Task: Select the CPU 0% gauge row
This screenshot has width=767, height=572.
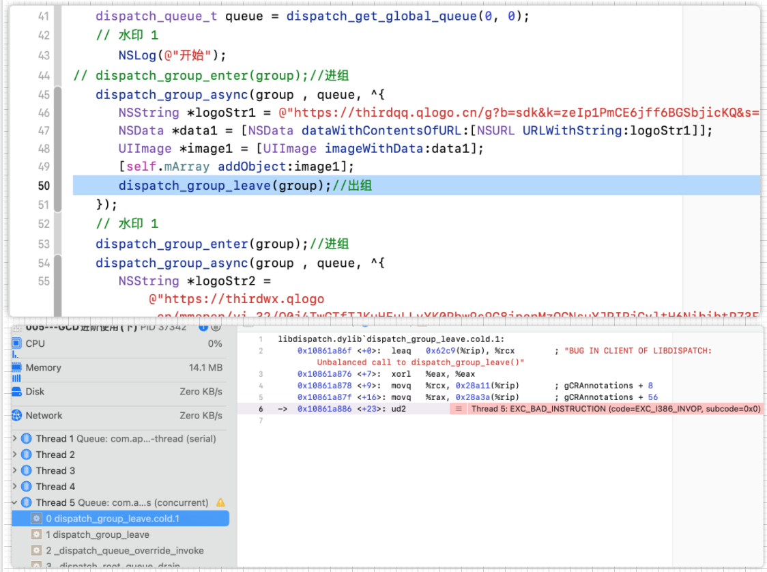Action: 120,343
